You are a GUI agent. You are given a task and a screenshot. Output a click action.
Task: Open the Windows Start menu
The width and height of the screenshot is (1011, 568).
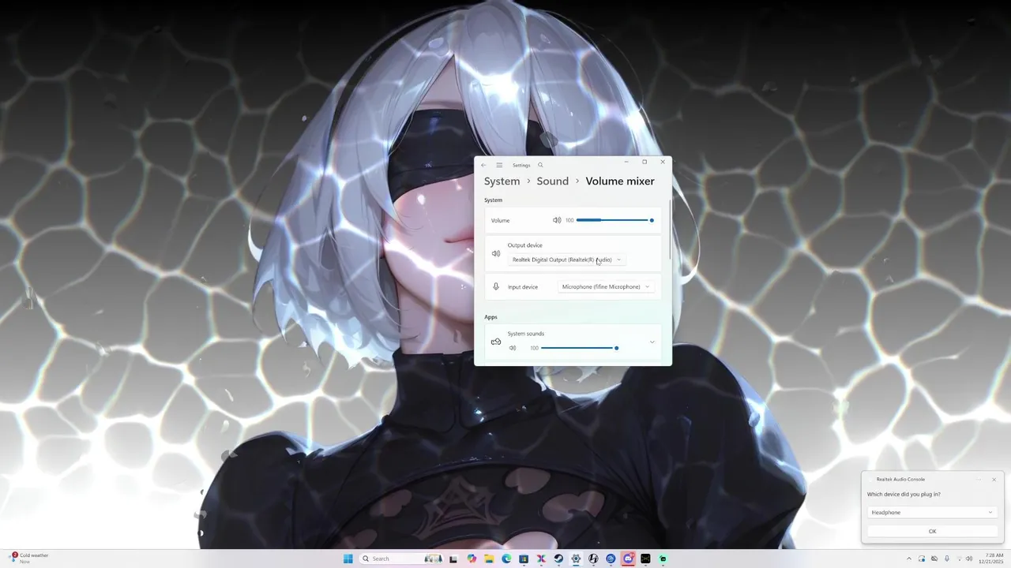tap(348, 559)
